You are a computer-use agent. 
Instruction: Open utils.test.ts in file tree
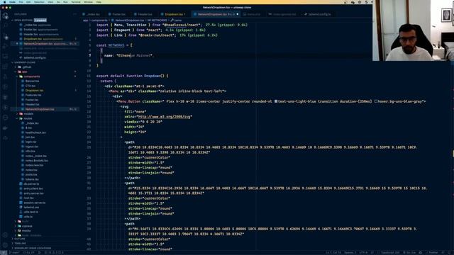[31, 212]
